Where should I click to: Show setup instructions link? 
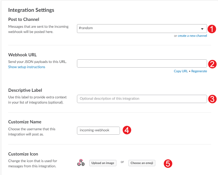click(x=27, y=67)
